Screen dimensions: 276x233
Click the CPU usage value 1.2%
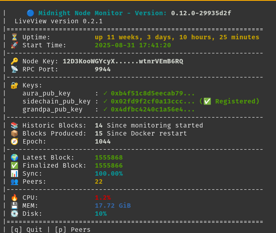click(x=103, y=198)
